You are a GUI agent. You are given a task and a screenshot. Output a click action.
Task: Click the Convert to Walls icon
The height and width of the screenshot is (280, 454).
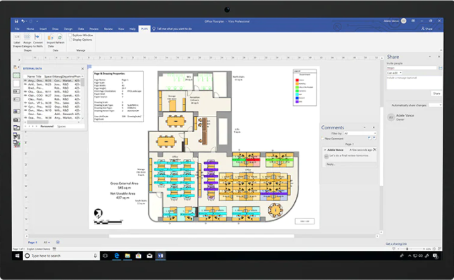click(38, 37)
